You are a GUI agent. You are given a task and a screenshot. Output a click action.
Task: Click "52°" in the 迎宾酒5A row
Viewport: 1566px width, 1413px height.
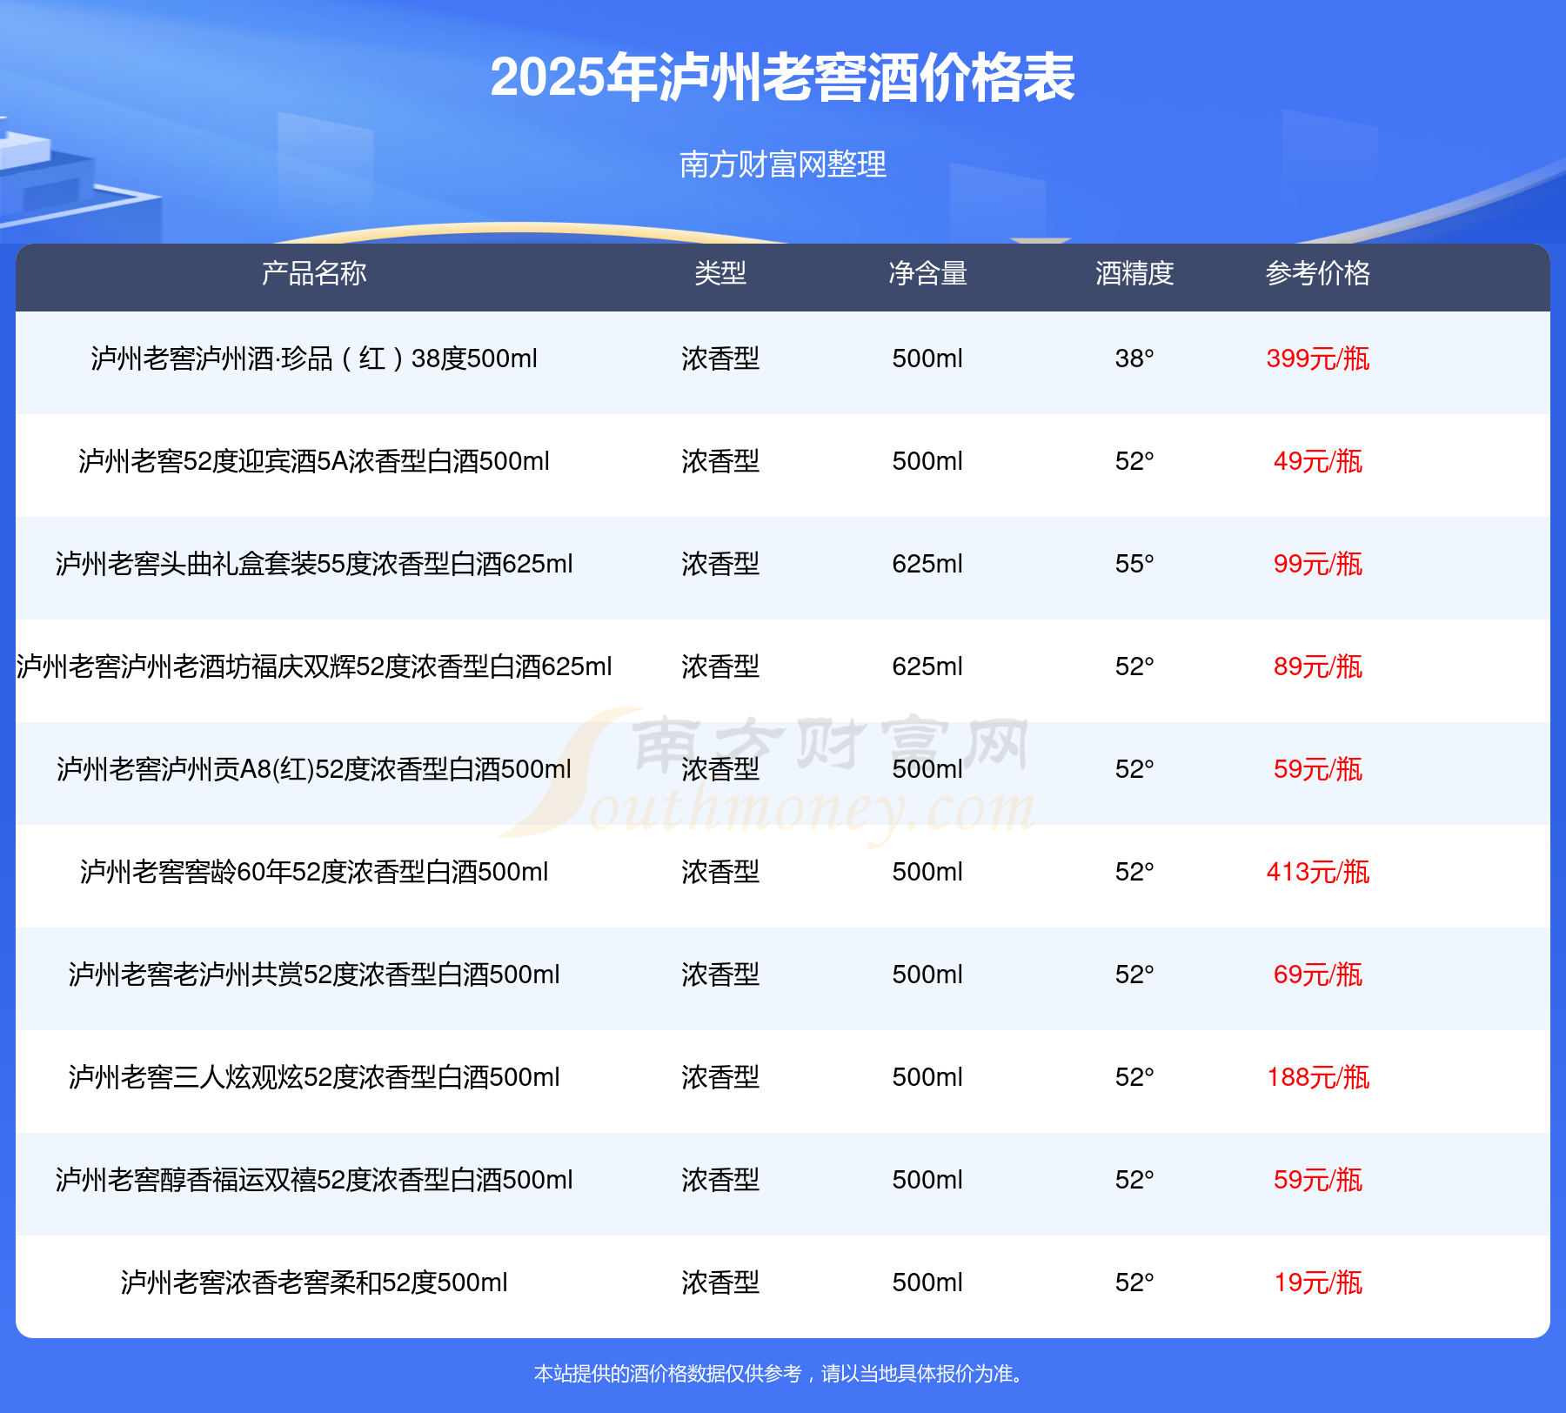pos(1134,461)
